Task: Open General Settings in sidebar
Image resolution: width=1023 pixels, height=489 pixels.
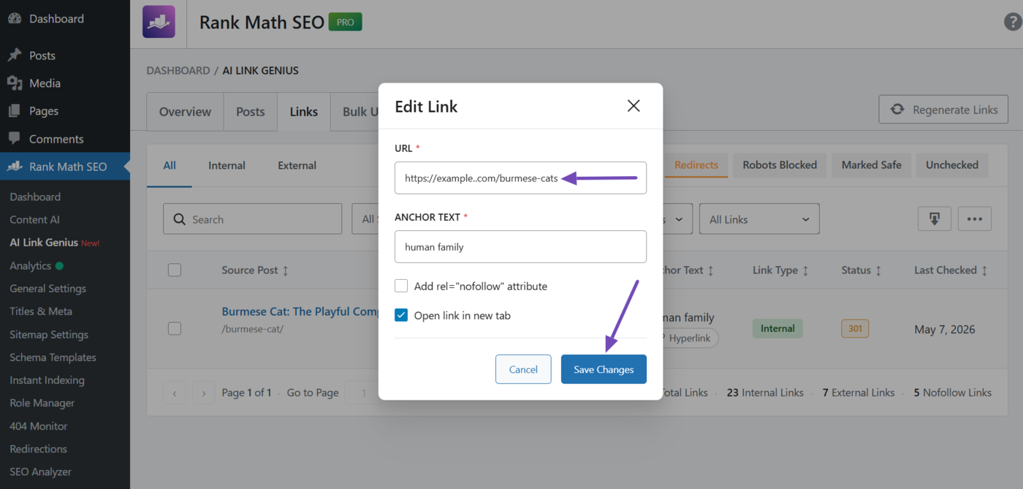Action: tap(47, 289)
